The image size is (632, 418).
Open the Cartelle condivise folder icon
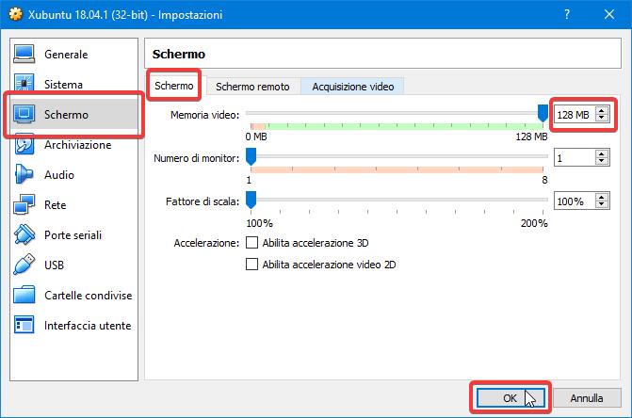[24, 295]
